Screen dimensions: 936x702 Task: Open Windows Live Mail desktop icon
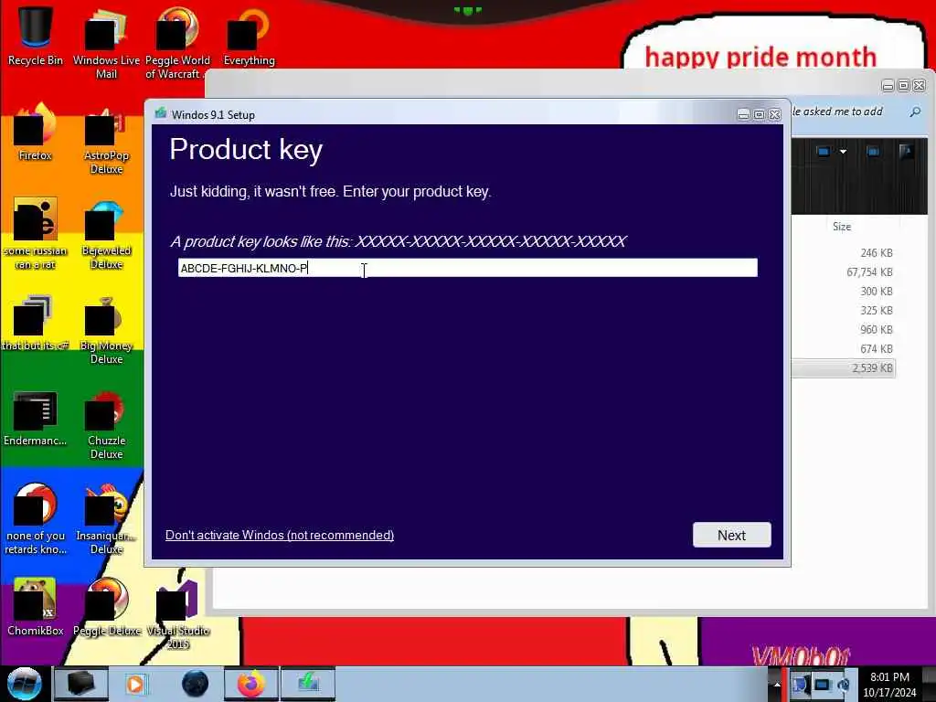[106, 43]
